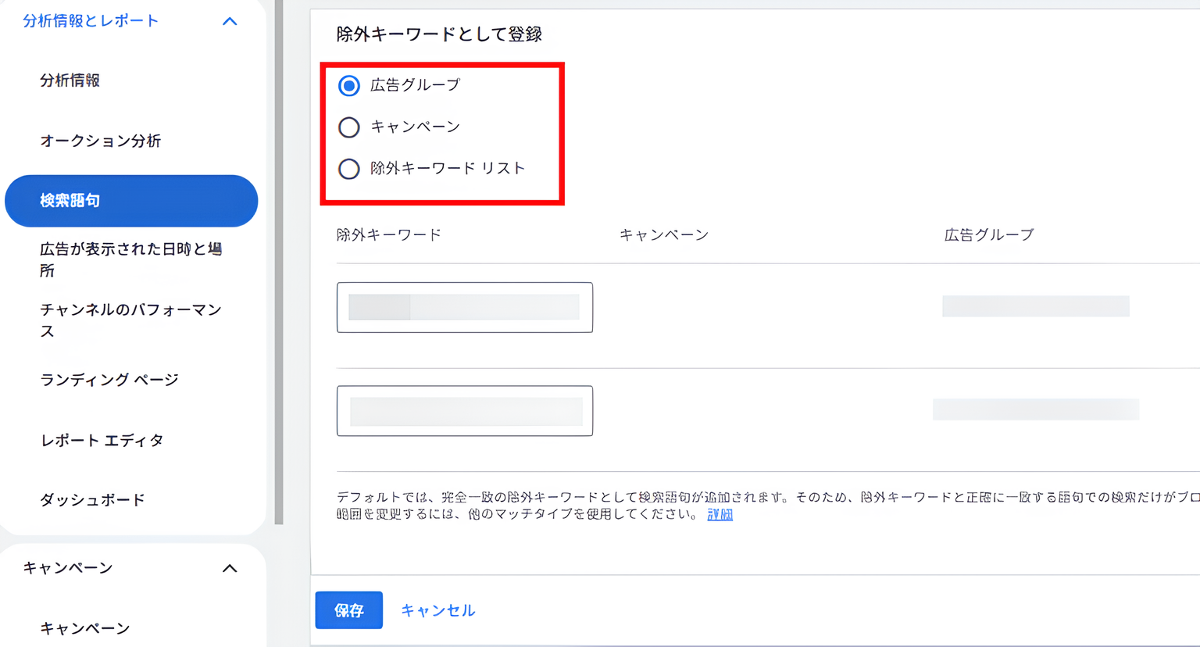This screenshot has width=1200, height=647.
Task: Select the キャンペーン radio button
Action: tap(349, 127)
